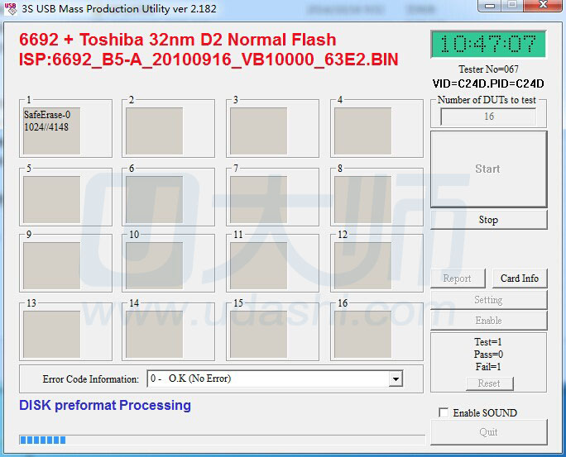This screenshot has width=566, height=457.
Task: Choose DUT slot 6 panel
Action: [x=155, y=200]
